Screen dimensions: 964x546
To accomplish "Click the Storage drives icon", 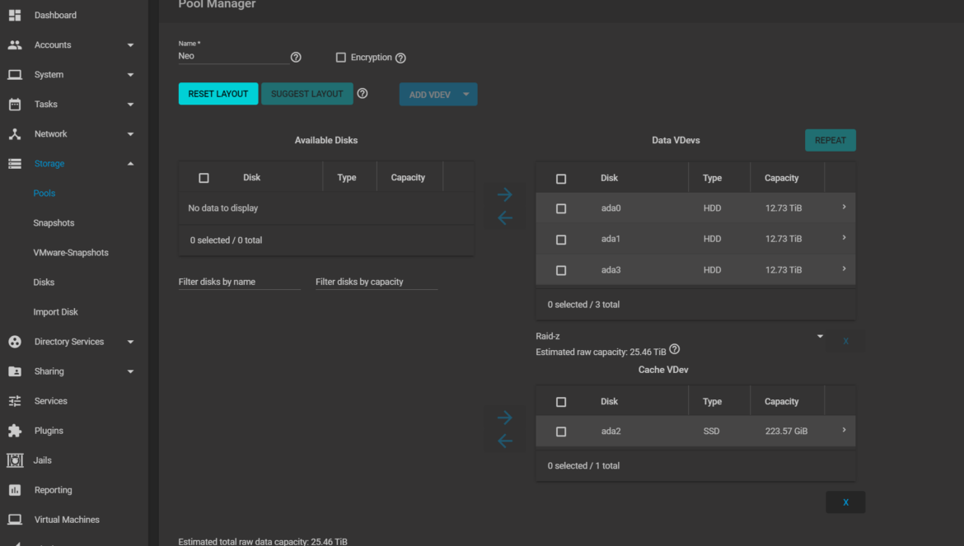I will click(15, 163).
